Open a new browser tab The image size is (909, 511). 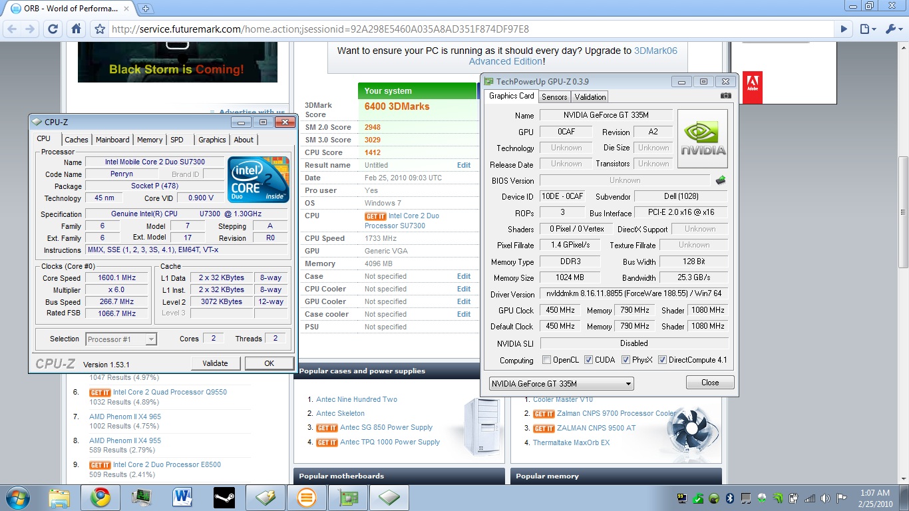146,9
